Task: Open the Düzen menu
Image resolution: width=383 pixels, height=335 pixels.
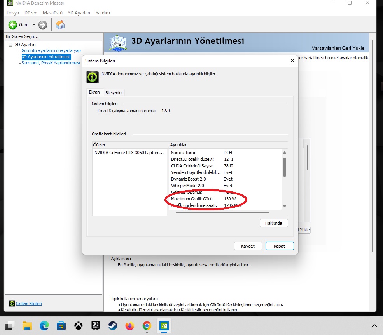Action: point(31,13)
